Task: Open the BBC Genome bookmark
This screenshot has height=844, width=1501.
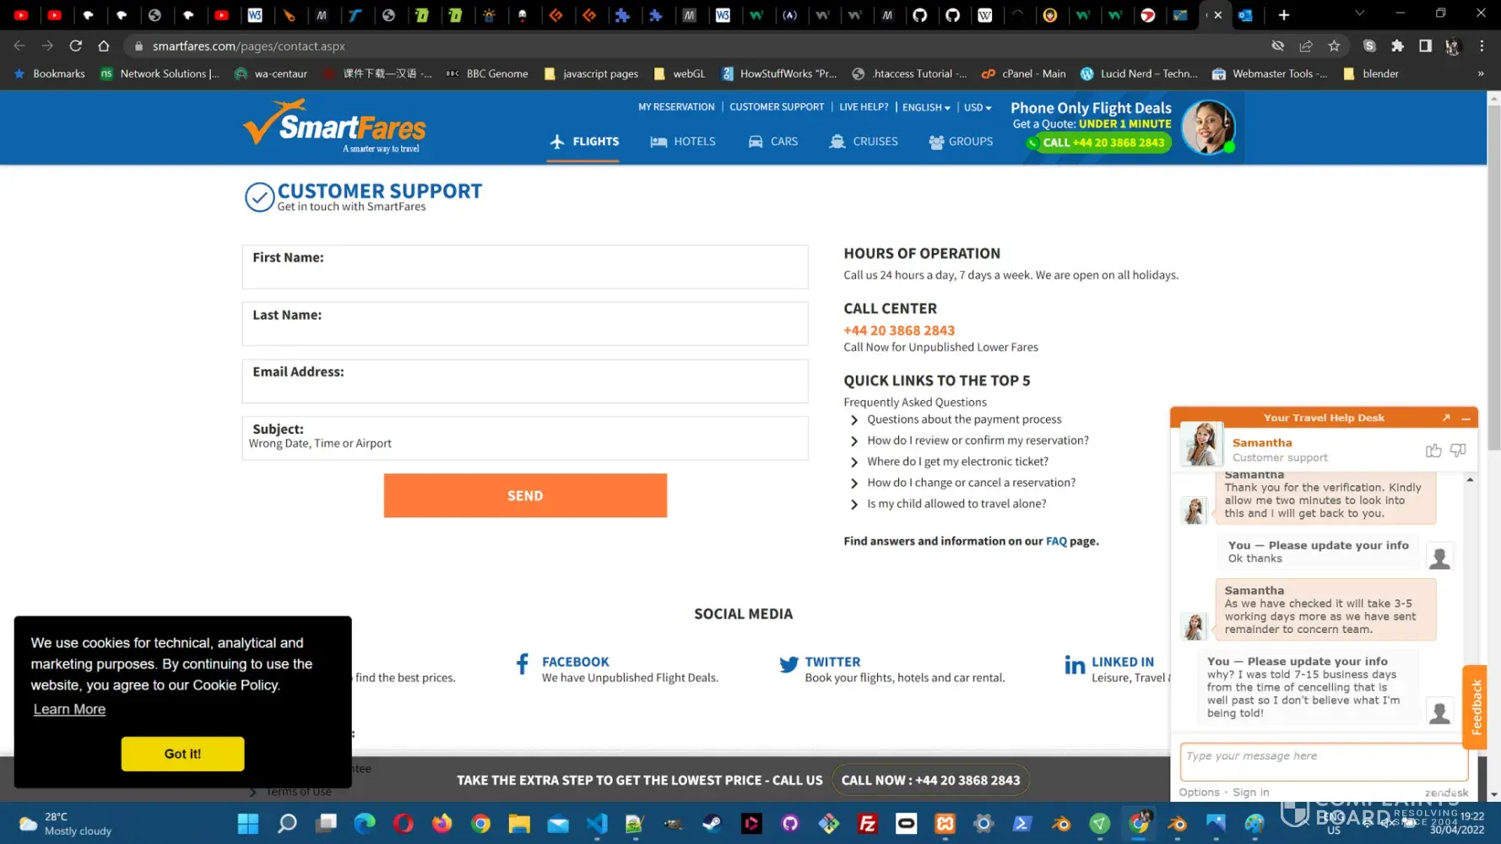Action: [487, 73]
